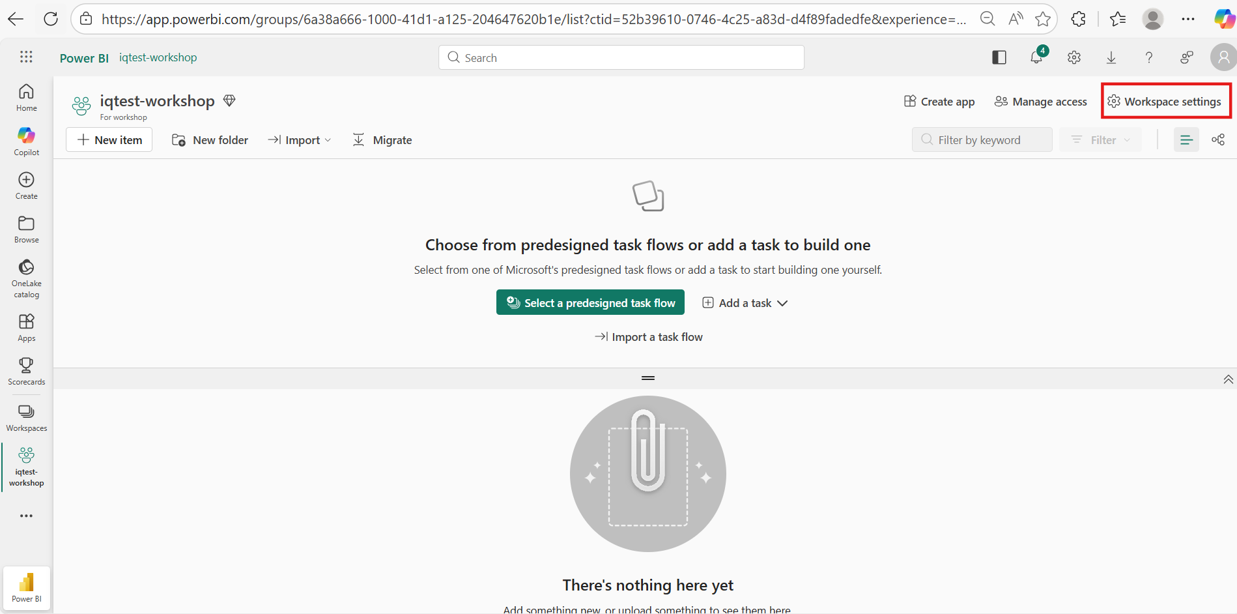Viewport: 1237px width, 614px height.
Task: Open the Apps section
Action: (26, 326)
